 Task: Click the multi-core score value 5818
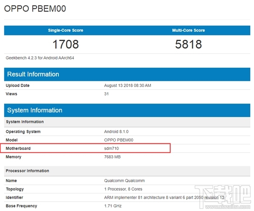point(188,44)
